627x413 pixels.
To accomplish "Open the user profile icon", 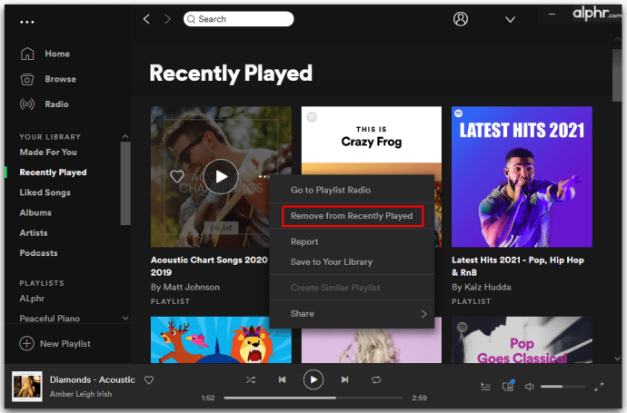I will (460, 19).
